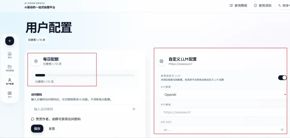Click the AI DRAW NEXUS logo text

point(35,3)
